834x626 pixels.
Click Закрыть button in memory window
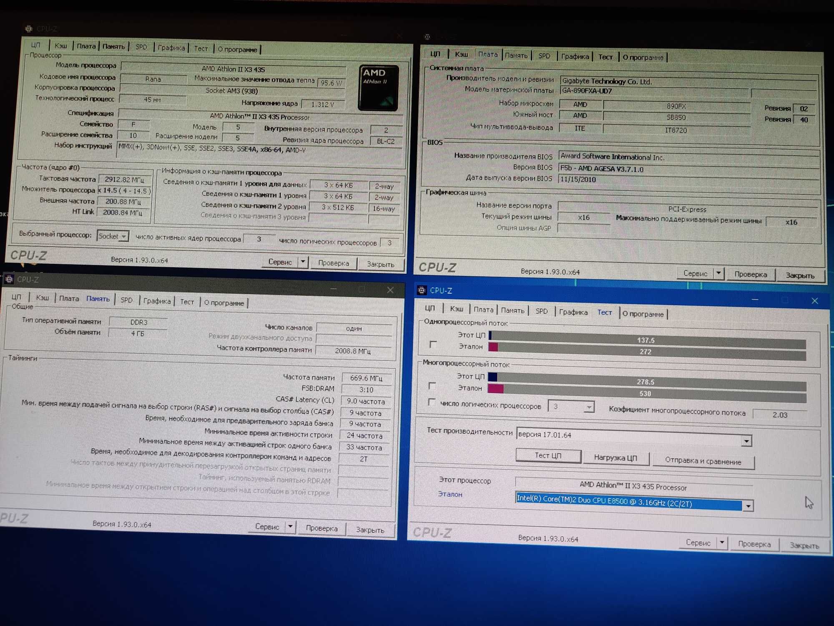click(x=370, y=530)
